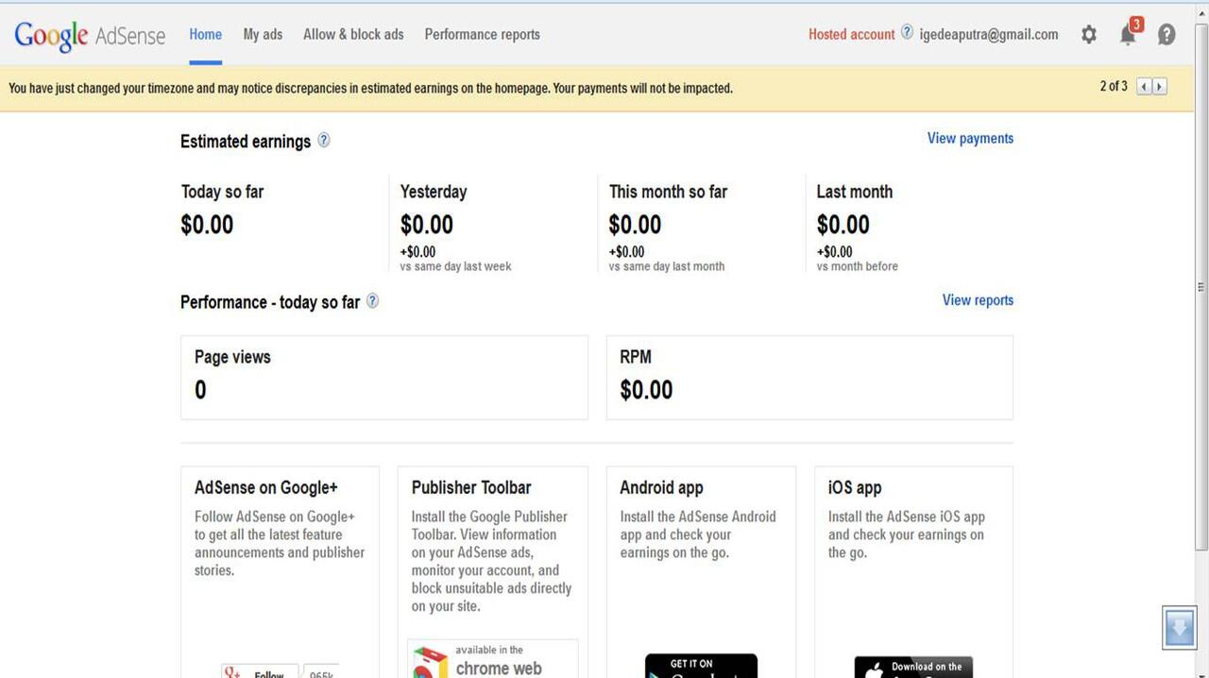
Task: Open the My ads tab
Action: pos(263,35)
